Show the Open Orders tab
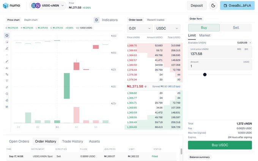The image size is (258, 161). tap(19, 141)
